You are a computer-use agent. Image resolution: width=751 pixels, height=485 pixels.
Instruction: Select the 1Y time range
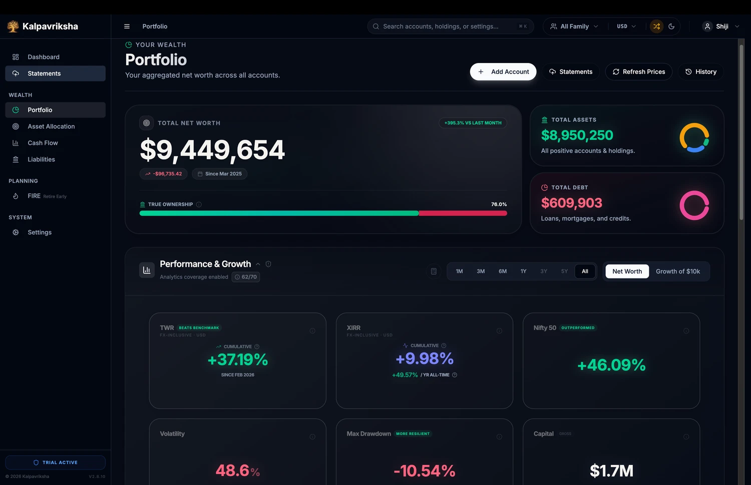point(523,271)
